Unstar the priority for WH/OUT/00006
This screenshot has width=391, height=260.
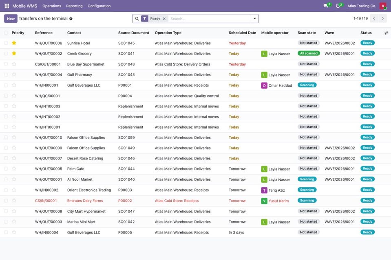(x=14, y=43)
